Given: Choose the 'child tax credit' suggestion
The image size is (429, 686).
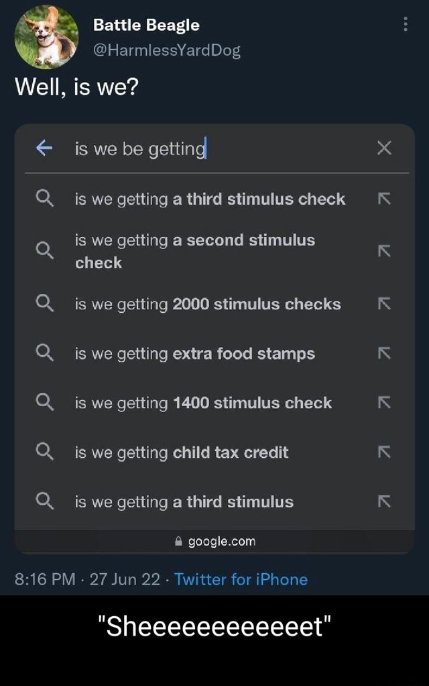Looking at the screenshot, I should click(182, 452).
